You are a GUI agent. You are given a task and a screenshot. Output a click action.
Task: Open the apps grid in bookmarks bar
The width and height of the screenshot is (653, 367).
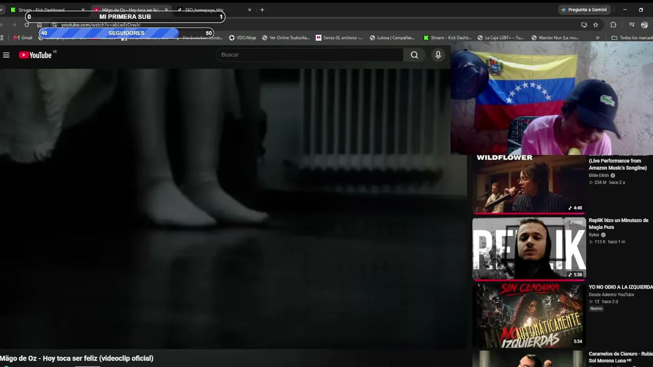pos(2,38)
